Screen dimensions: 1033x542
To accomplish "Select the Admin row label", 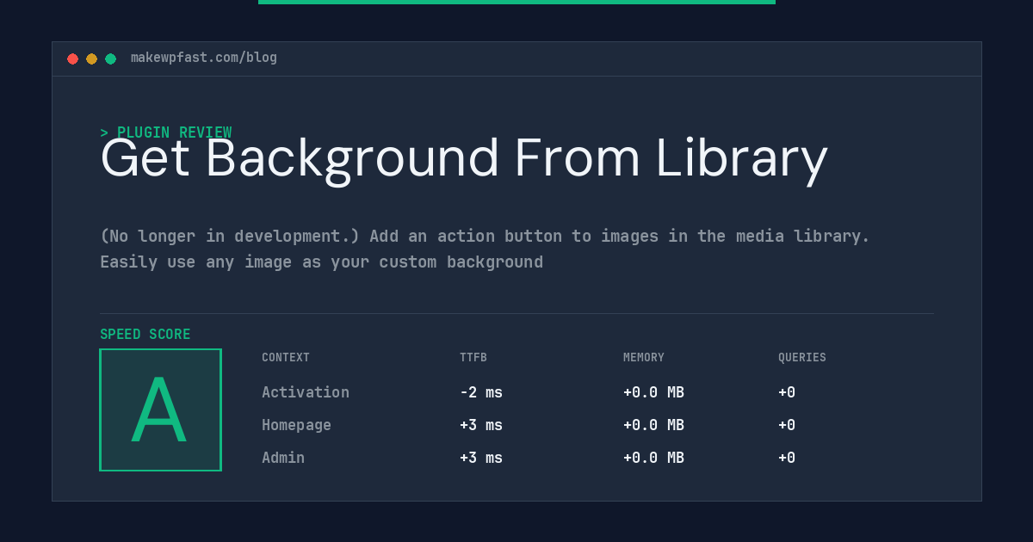I will 283,458.
